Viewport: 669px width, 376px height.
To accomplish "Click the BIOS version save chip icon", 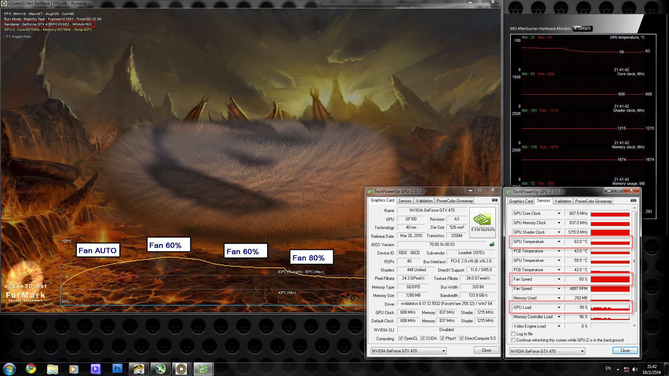I will pos(492,244).
